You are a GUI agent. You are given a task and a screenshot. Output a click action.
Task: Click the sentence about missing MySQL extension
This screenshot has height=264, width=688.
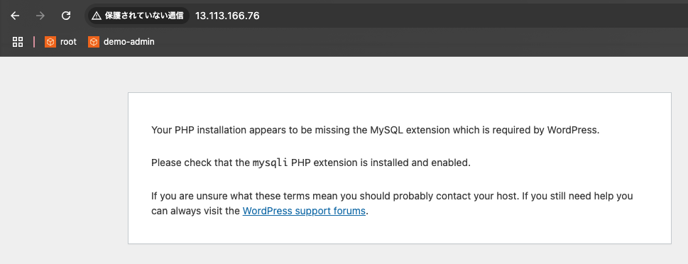tap(375, 131)
